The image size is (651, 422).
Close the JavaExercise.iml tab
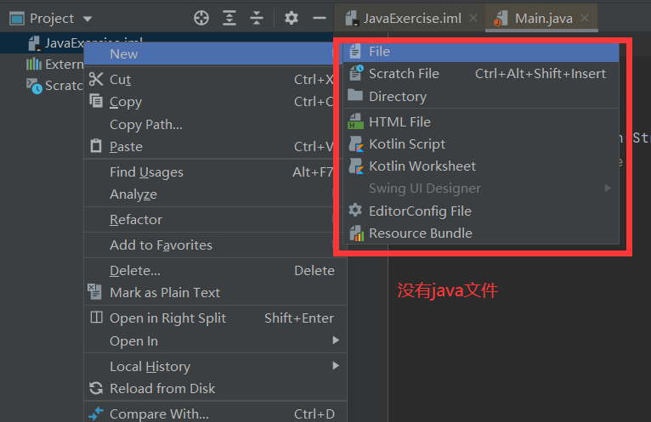coord(473,18)
